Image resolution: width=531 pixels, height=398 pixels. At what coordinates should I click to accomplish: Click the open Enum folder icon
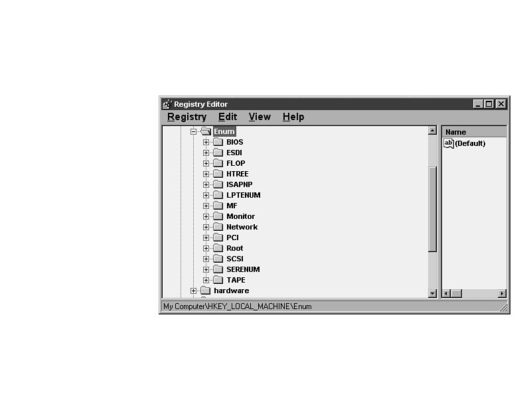click(x=205, y=131)
